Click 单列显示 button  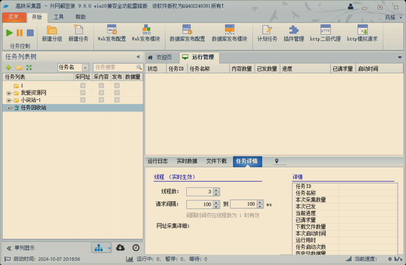click(21, 248)
